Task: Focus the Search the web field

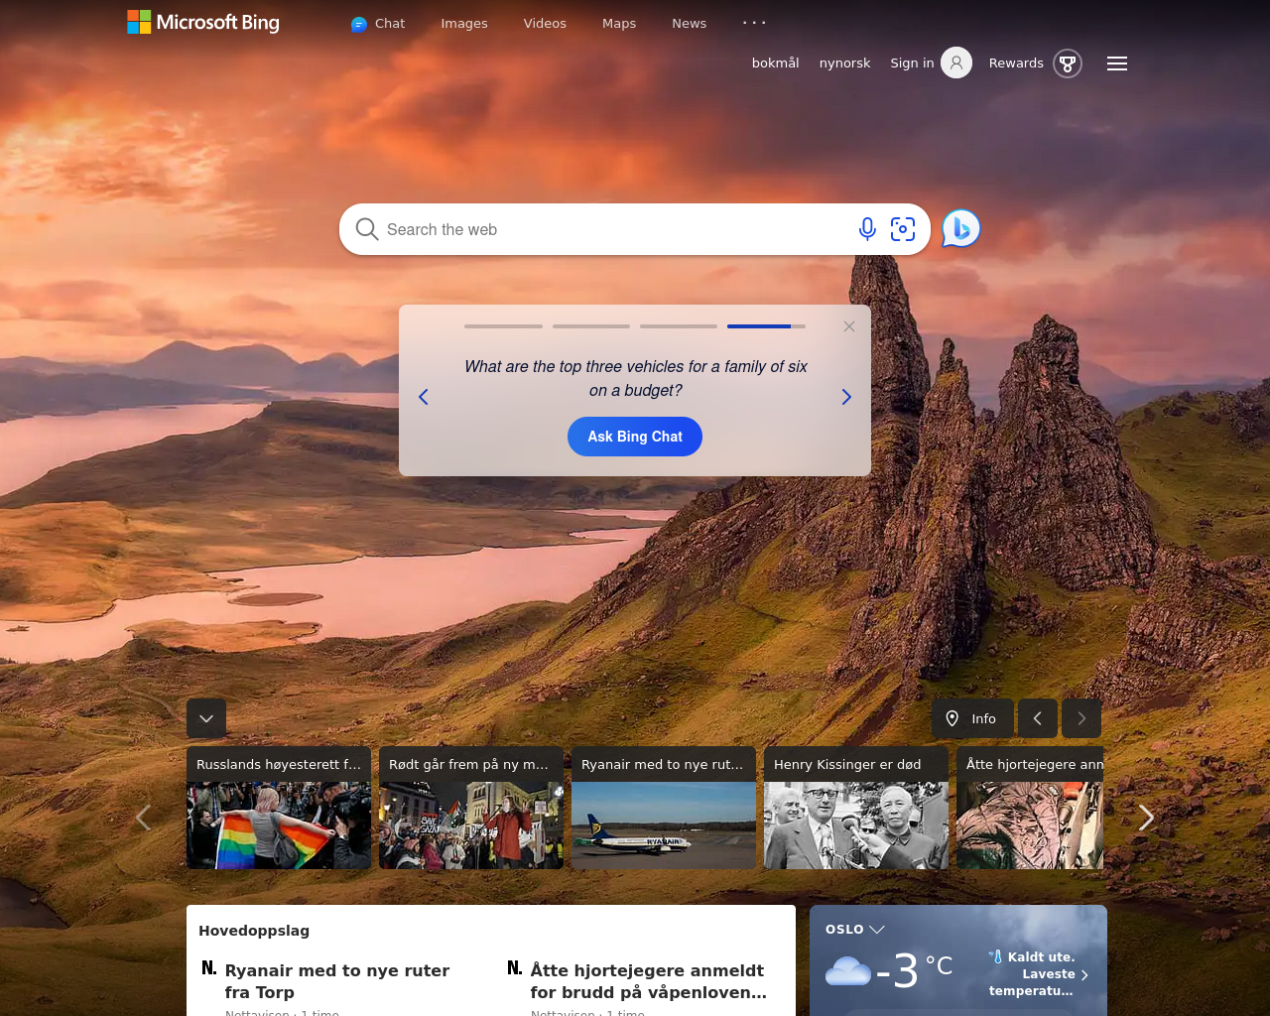Action: (x=615, y=229)
